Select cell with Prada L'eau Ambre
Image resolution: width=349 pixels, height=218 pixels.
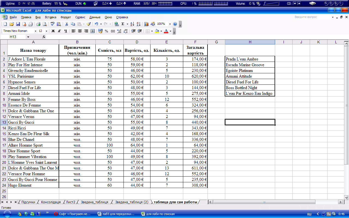(x=250, y=59)
